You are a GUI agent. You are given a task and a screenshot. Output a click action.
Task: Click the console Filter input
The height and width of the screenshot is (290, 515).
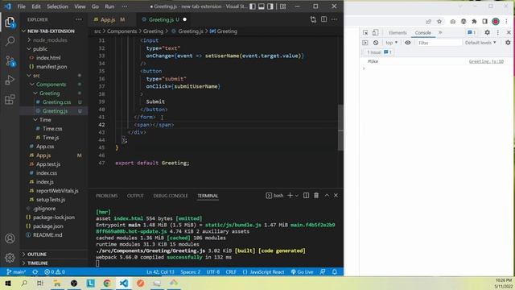point(439,43)
